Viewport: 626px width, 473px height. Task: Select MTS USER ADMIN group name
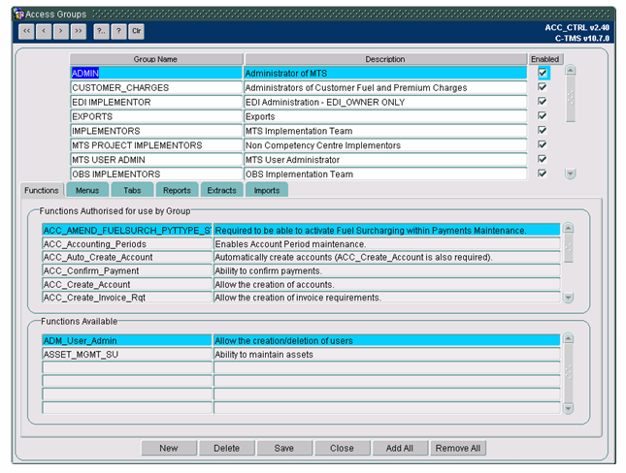click(156, 160)
